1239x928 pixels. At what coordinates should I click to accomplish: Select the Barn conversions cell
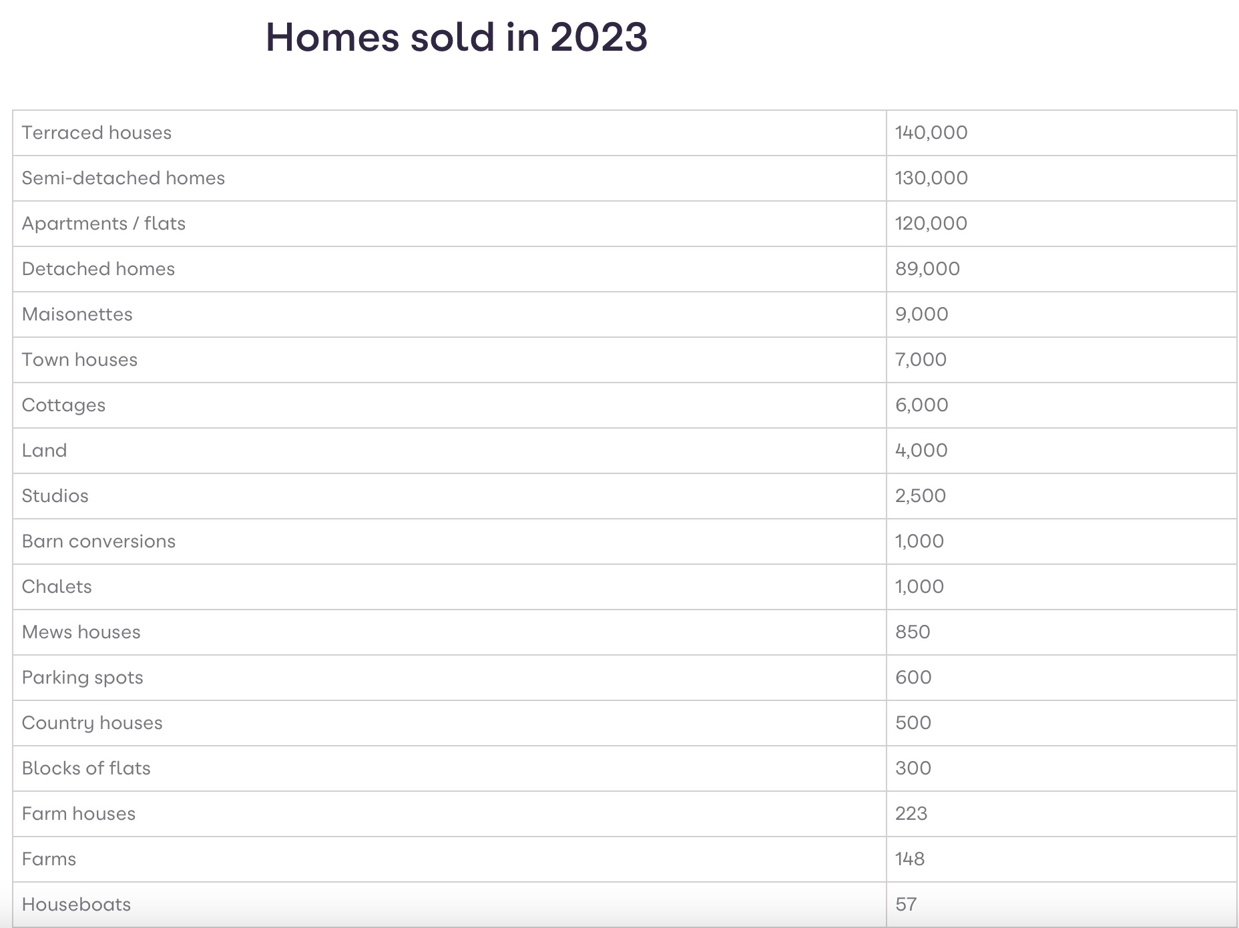[x=99, y=541]
